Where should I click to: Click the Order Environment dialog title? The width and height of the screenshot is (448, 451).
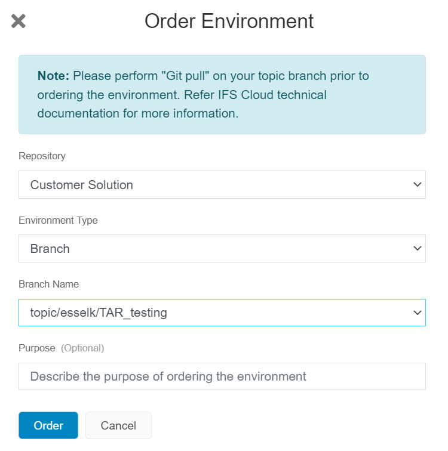[x=229, y=21]
